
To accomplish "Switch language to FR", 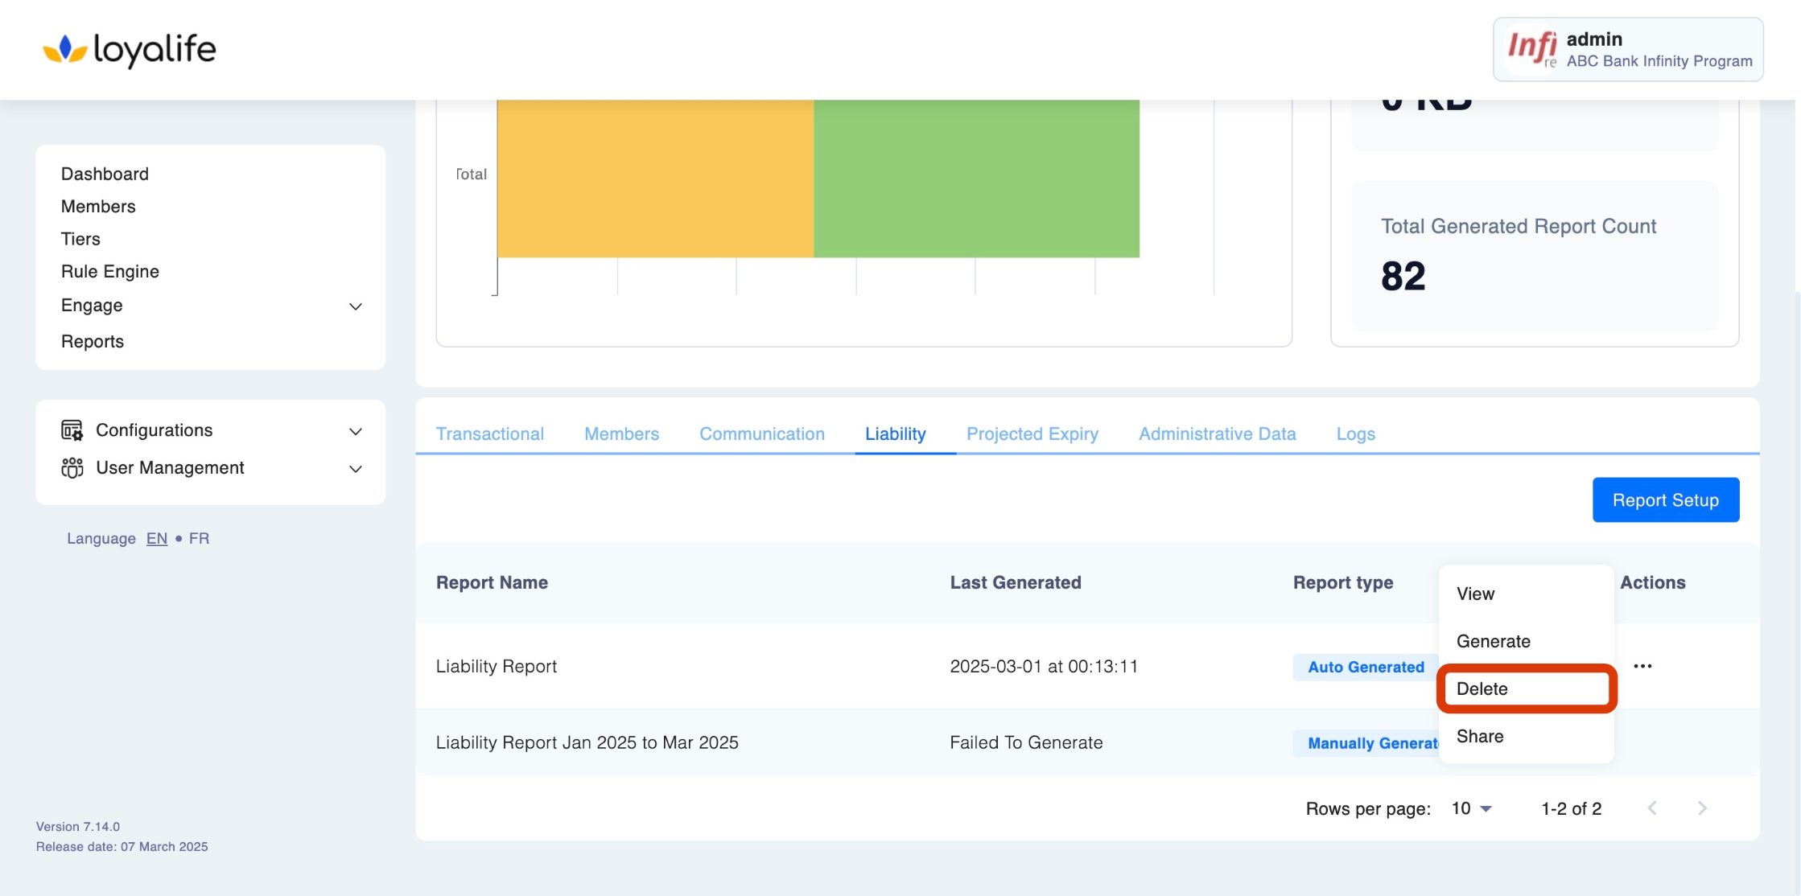I will pos(199,538).
